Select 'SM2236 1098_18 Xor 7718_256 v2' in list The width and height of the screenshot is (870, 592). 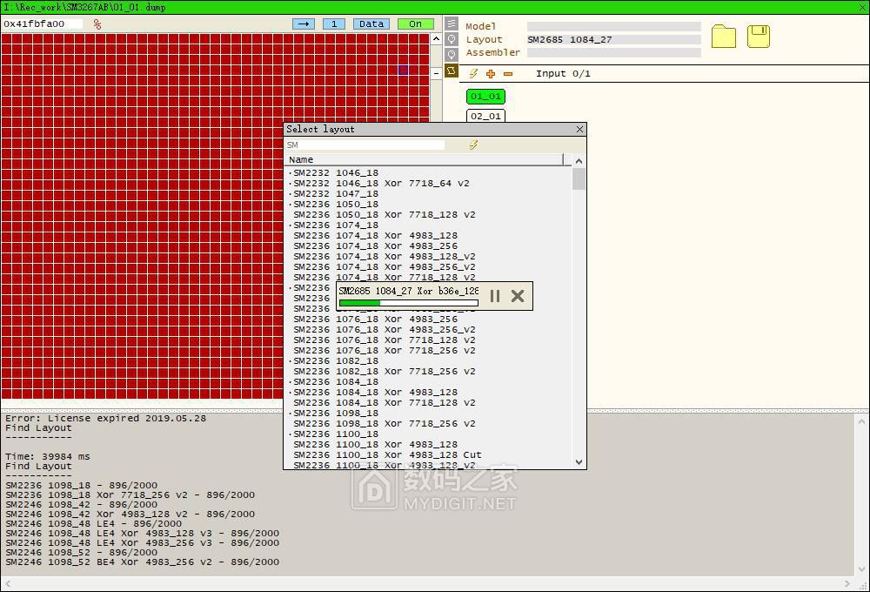tap(384, 424)
